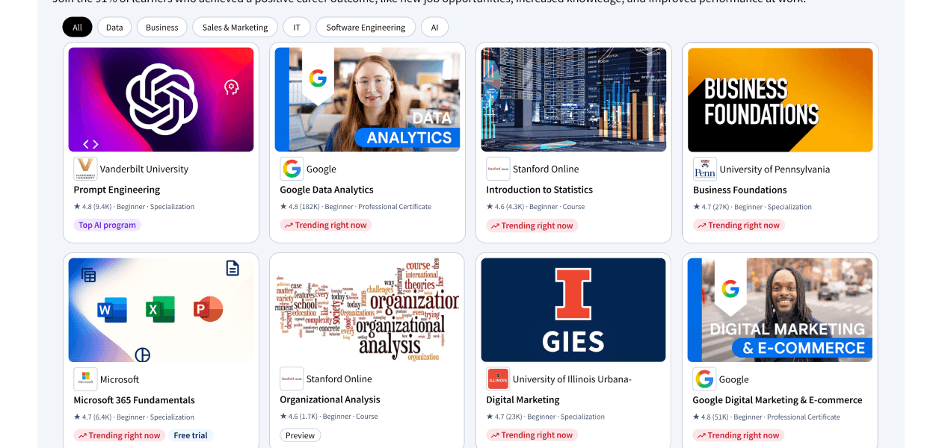942x448 pixels.
Task: Choose the Sales & Marketing filter
Action: (235, 28)
